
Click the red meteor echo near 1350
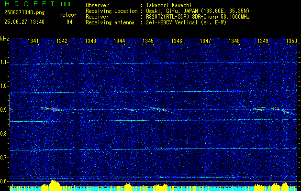coord(286,111)
